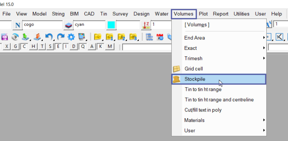Click the blue N name icon

pyautogui.click(x=18, y=25)
